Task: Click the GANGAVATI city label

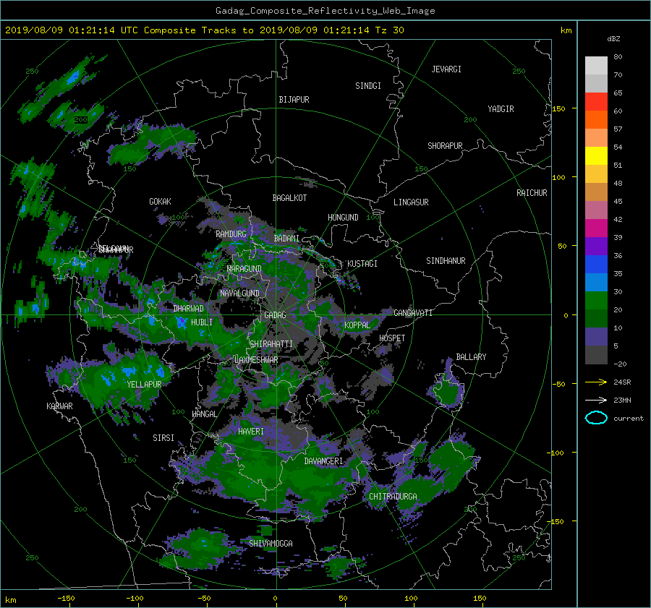Action: [413, 312]
